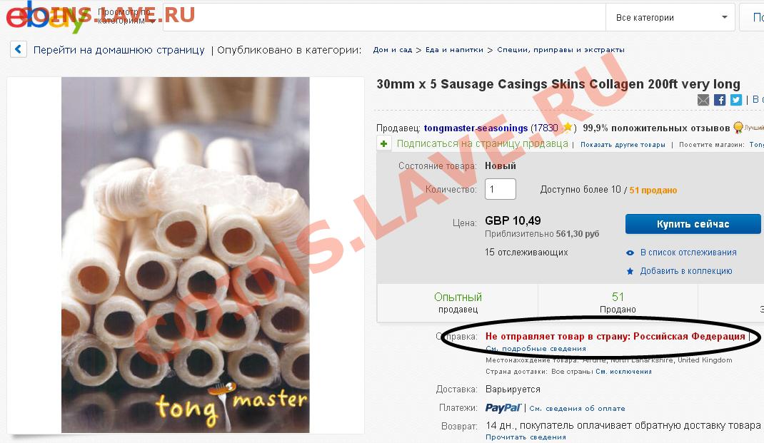The width and height of the screenshot is (764, 443).
Task: Open the sausage casings product image
Action: click(x=185, y=255)
